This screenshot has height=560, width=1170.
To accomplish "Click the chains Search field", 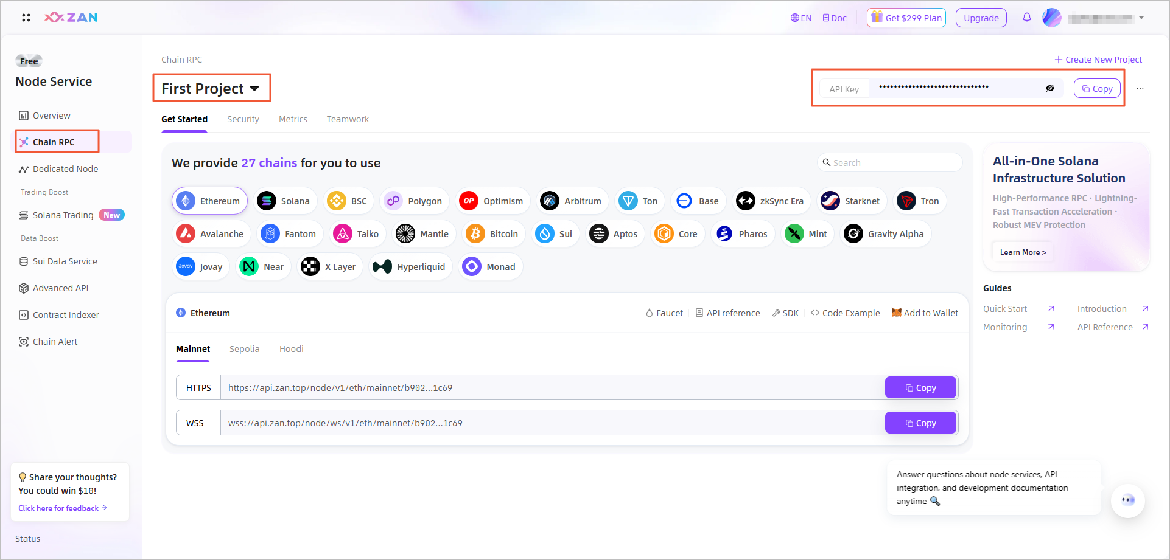I will point(889,162).
